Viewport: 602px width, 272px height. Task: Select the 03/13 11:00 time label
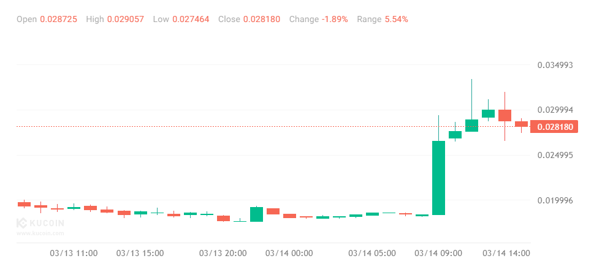tap(74, 252)
